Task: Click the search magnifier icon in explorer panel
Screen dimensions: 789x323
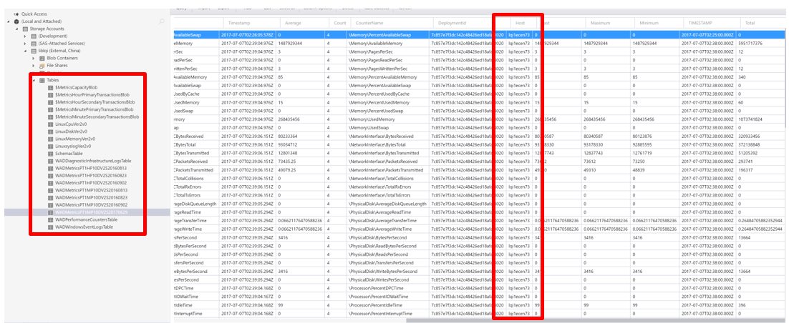Action: [162, 21]
